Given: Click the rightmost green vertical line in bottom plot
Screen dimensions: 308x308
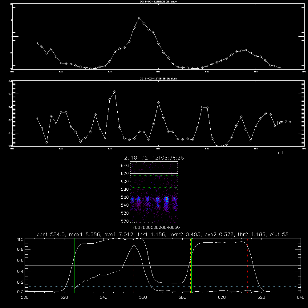Looking at the screenshot, I should (x=251, y=265).
